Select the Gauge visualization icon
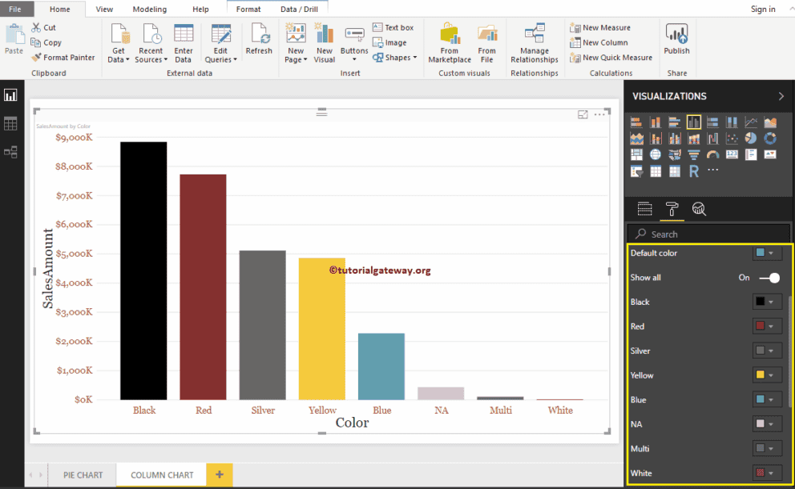The height and width of the screenshot is (489, 795). (x=712, y=154)
